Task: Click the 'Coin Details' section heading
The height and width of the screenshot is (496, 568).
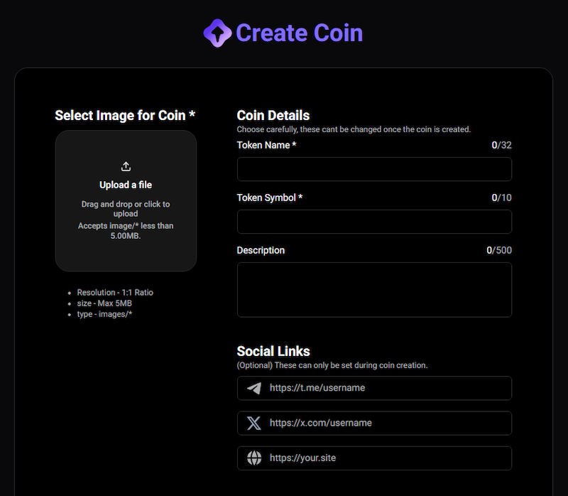Action: [x=273, y=115]
